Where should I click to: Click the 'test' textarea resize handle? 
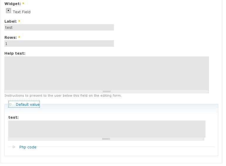tap(106, 139)
